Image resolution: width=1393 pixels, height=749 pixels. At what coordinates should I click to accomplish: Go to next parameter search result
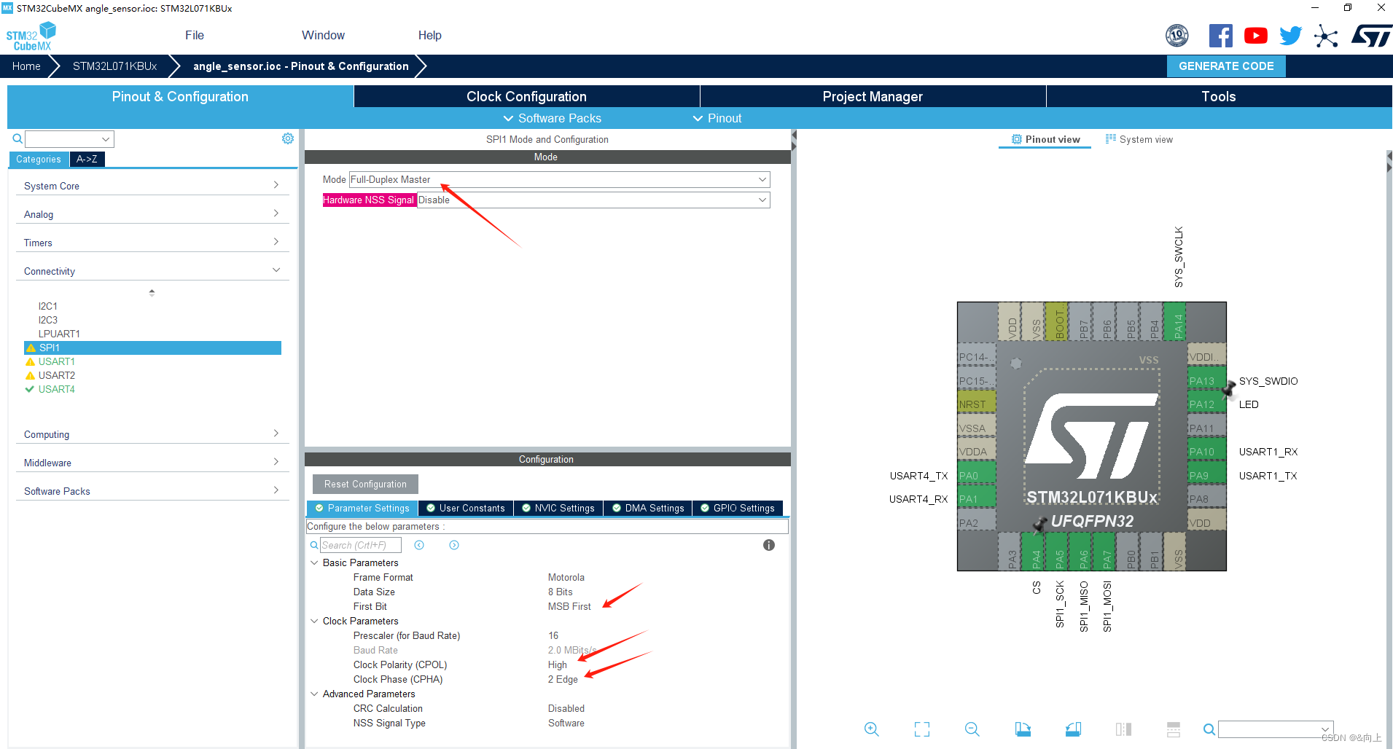[x=454, y=545]
